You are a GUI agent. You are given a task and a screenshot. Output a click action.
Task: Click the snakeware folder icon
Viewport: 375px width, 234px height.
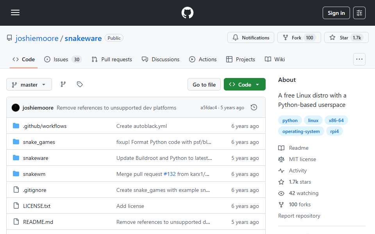point(16,158)
